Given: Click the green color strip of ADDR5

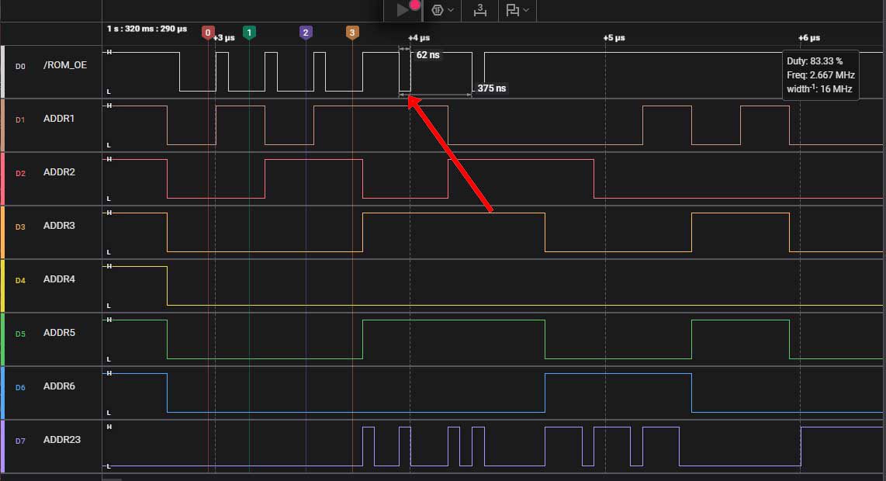Looking at the screenshot, I should [x=2, y=339].
